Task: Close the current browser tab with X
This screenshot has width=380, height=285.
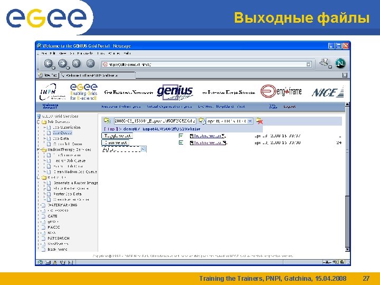Action: coord(345,75)
